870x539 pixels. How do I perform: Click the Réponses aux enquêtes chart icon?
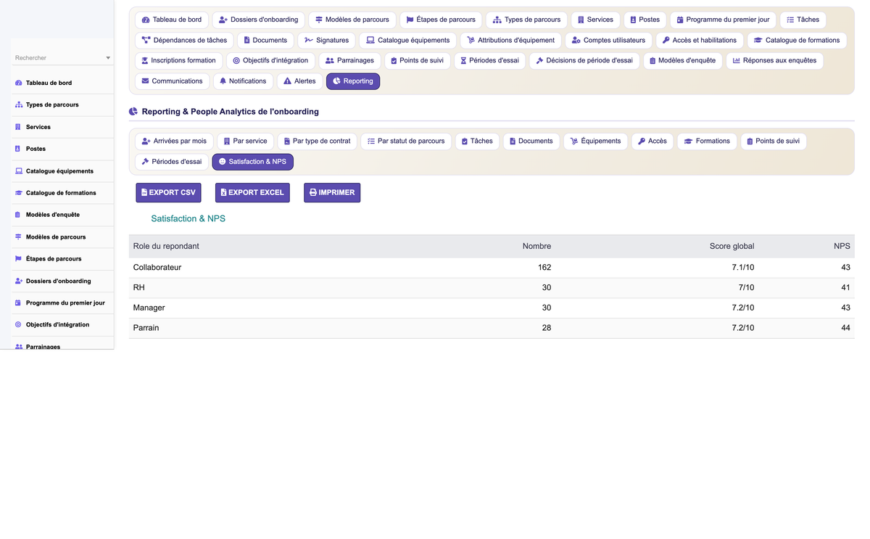737,61
